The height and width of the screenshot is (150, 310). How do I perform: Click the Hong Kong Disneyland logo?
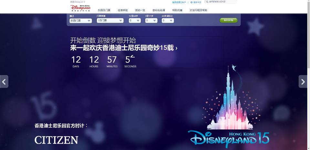[80, 8]
